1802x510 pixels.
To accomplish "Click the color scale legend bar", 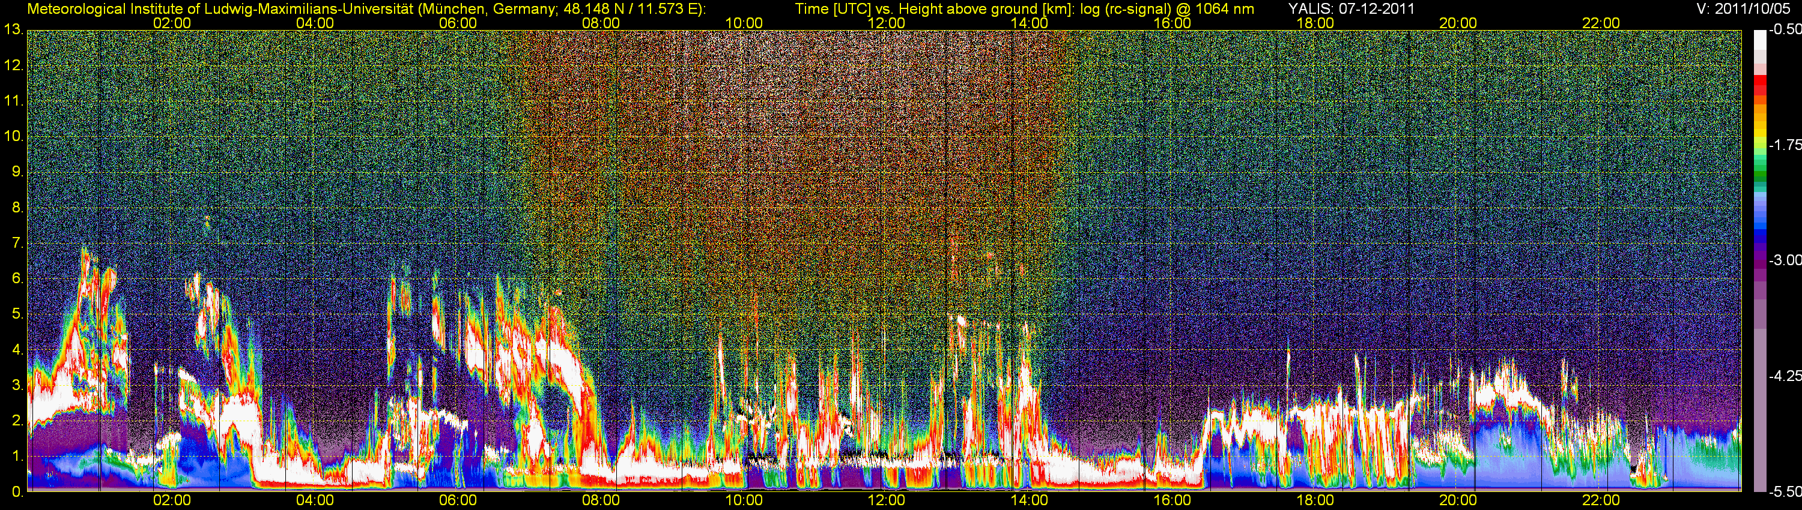I will coord(1760,260).
